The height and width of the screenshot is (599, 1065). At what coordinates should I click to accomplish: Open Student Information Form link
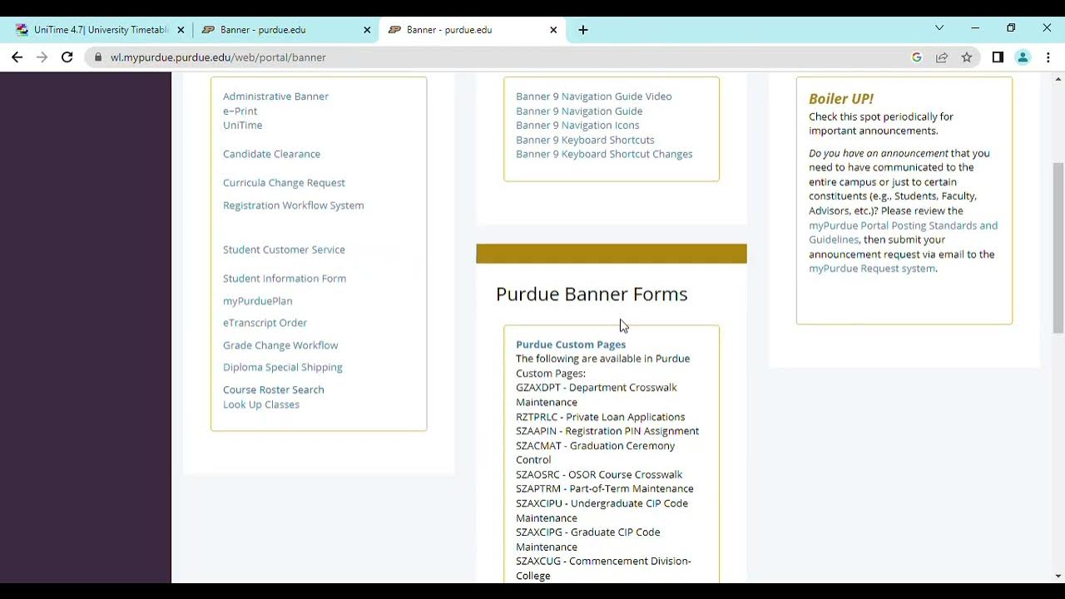pyautogui.click(x=285, y=279)
